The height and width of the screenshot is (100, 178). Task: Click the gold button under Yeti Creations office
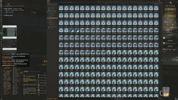[170, 41]
